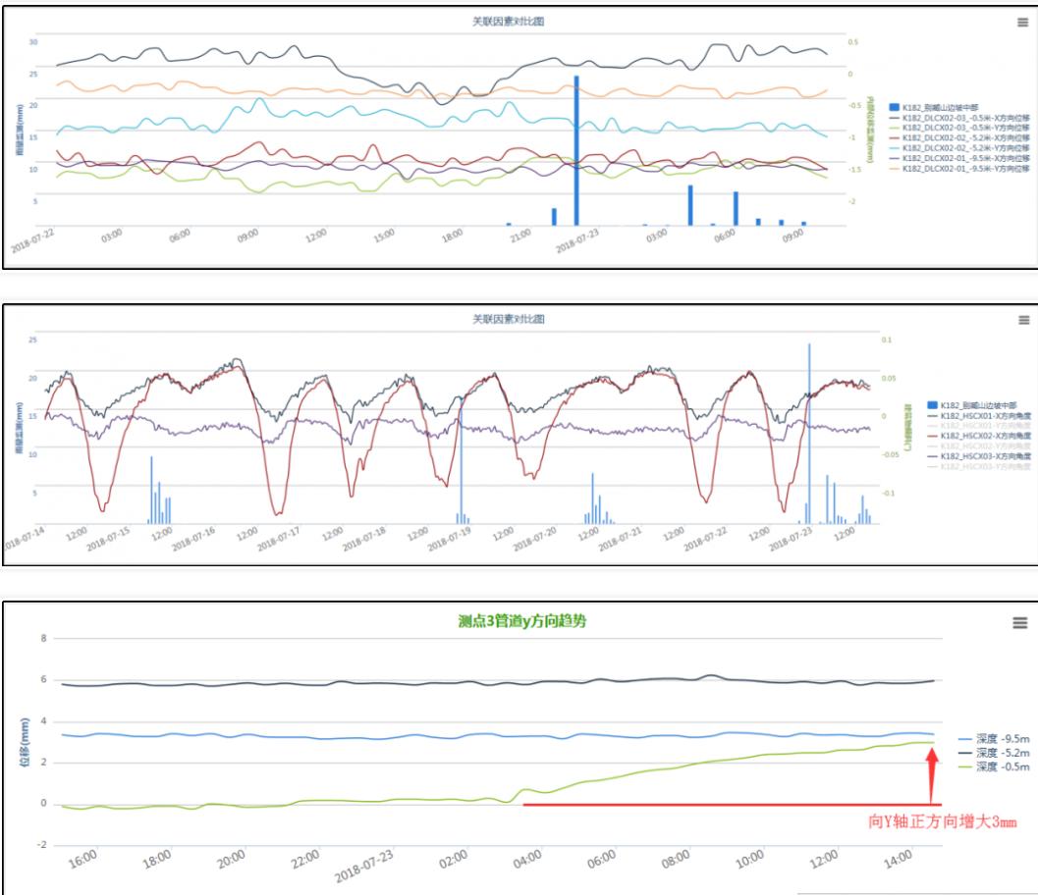Click the 14:00 axis label in bottom chart

pyautogui.click(x=899, y=860)
